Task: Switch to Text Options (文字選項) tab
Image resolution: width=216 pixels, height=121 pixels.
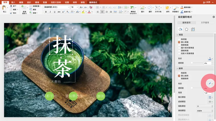Action: (x=205, y=22)
